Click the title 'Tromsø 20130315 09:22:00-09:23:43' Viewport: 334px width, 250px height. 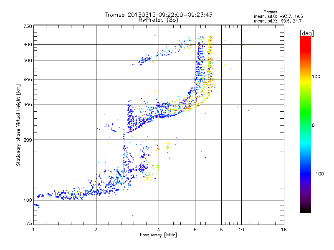point(158,15)
